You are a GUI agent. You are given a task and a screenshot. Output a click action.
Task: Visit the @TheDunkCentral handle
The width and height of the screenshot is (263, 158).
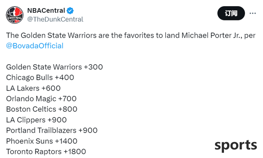[55, 19]
